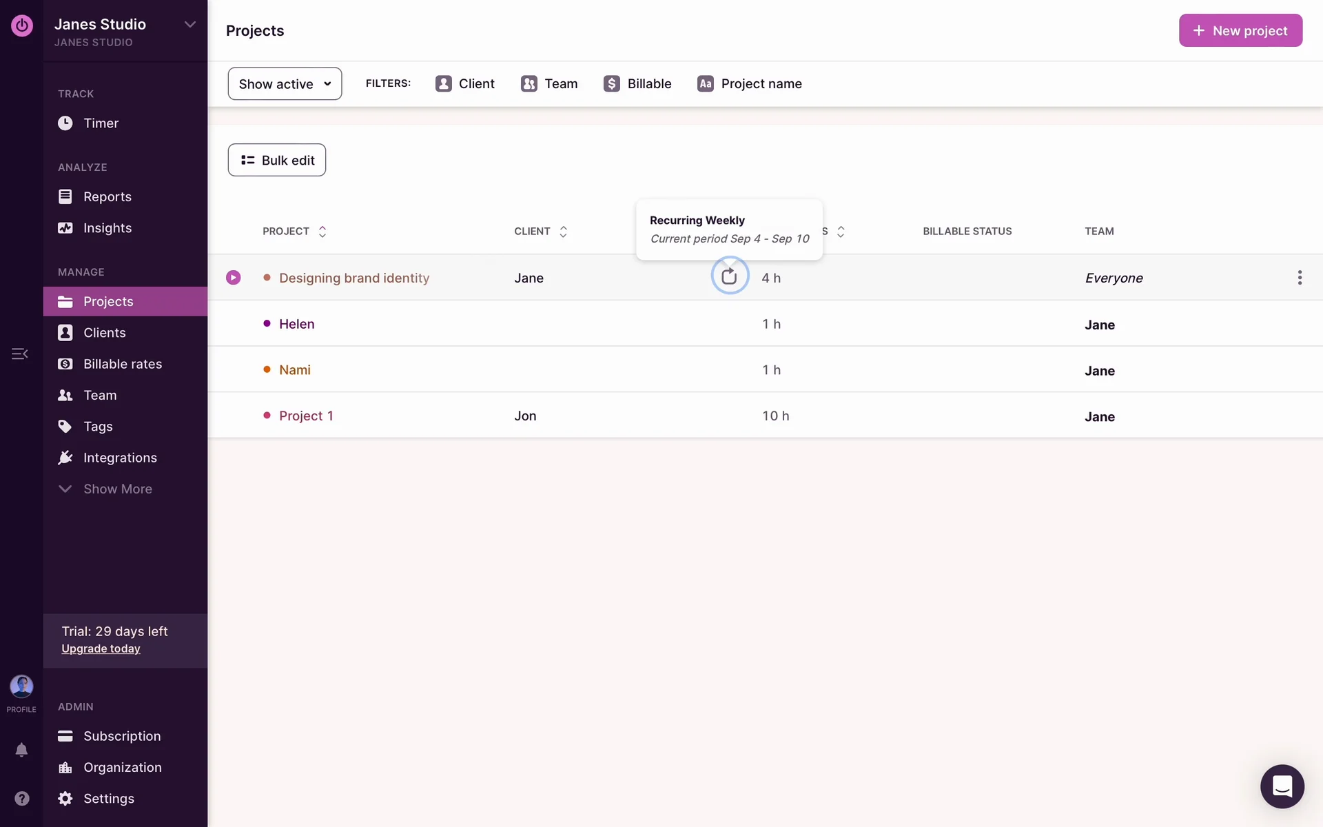The width and height of the screenshot is (1323, 827).
Task: Click the Helen project color dot
Action: point(267,323)
